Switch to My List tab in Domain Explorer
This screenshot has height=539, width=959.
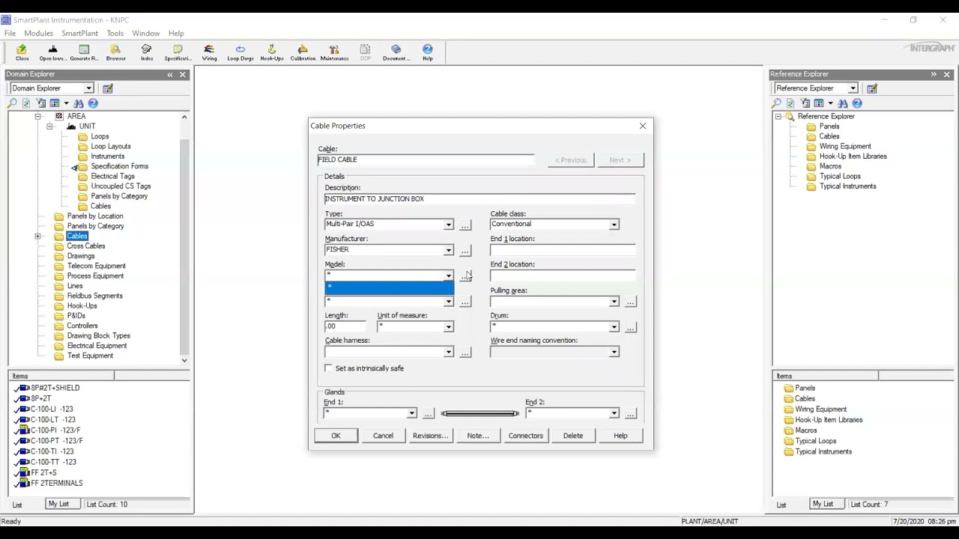(x=58, y=504)
